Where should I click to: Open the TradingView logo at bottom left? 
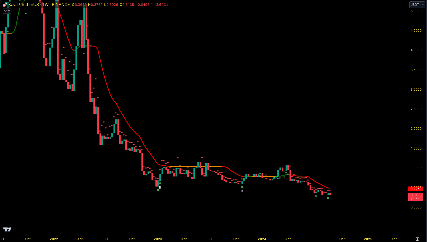[7, 229]
